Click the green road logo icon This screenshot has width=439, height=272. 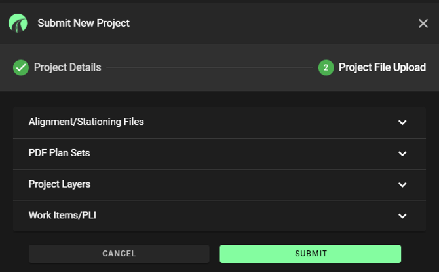pos(18,23)
